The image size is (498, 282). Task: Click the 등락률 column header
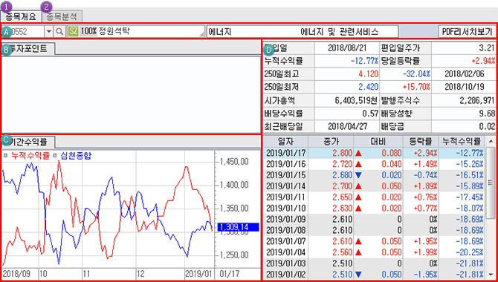tap(420, 141)
